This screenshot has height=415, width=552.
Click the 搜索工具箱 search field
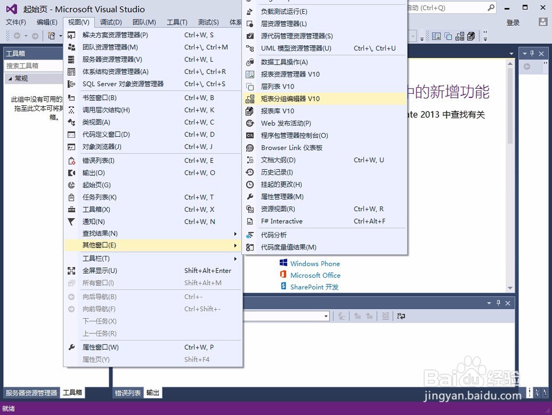pyautogui.click(x=34, y=66)
